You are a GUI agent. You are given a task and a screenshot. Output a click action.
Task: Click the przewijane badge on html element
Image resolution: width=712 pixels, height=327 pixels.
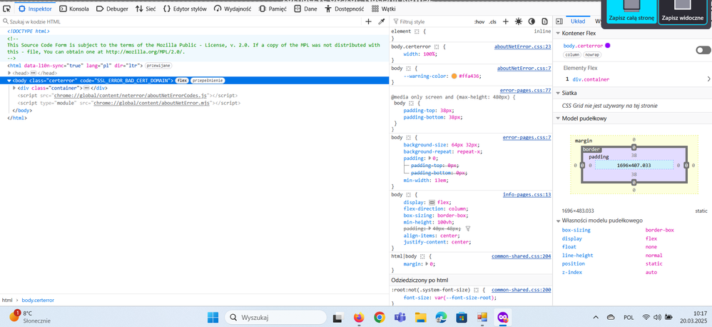click(158, 66)
